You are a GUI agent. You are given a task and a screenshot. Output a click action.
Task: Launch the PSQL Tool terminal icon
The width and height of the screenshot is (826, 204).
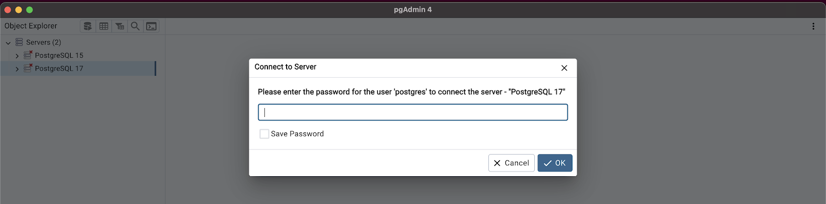click(x=151, y=26)
